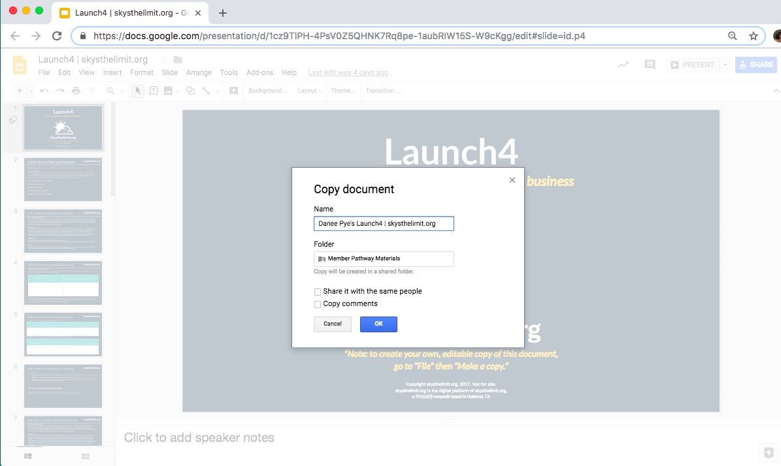Select the Text box tool
781x466 pixels.
154,91
